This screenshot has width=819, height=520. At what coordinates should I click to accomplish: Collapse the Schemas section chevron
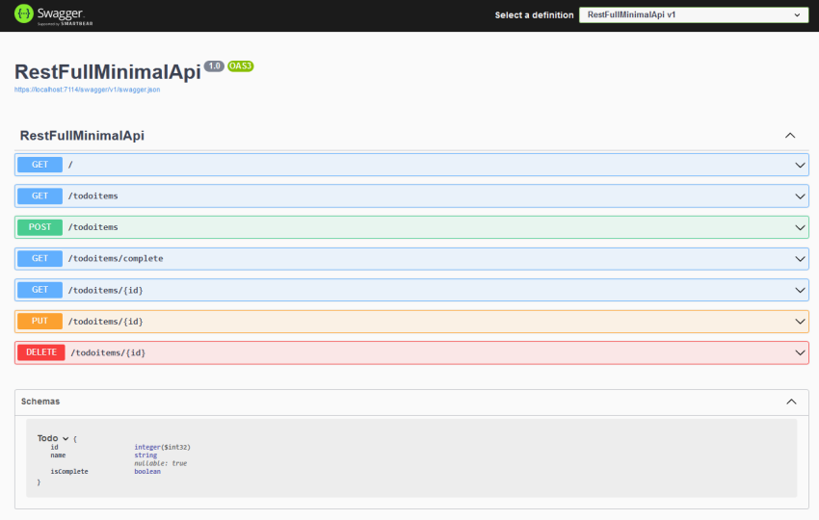tap(791, 402)
